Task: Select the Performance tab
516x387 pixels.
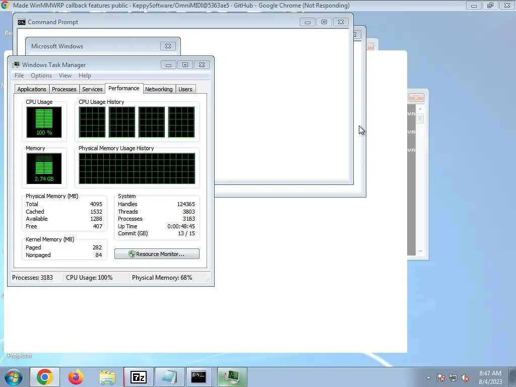Action: click(124, 88)
